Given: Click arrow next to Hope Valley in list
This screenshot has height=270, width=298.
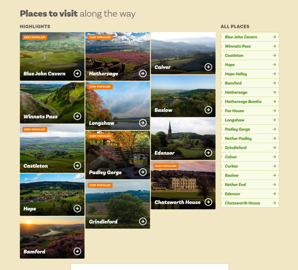Looking at the screenshot, I should tap(274, 74).
